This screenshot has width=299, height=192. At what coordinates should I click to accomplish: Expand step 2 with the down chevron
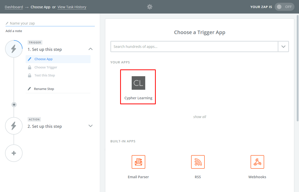91,126
